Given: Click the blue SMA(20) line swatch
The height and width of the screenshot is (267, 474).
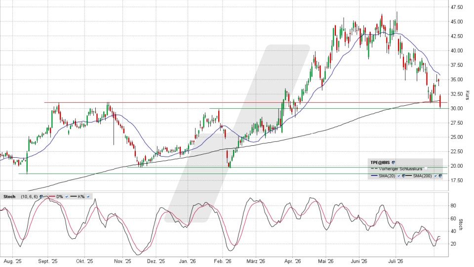Looking at the screenshot, I should pos(374,176).
